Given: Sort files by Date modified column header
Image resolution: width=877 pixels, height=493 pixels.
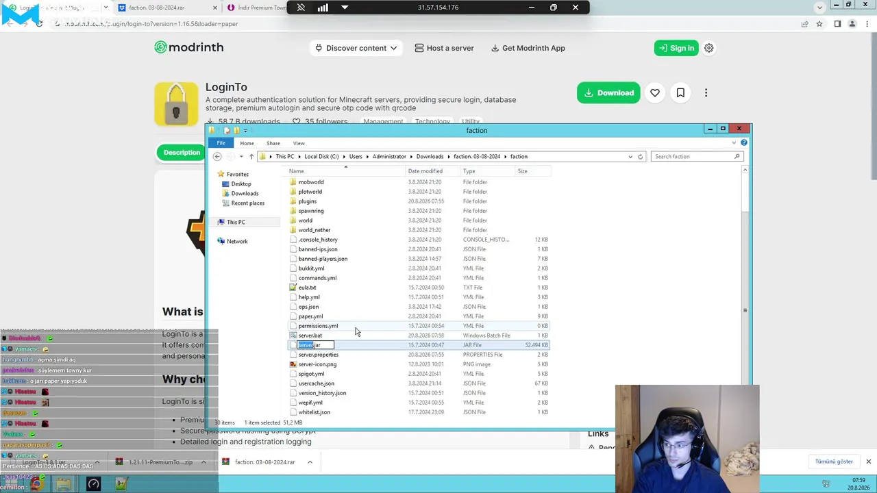Looking at the screenshot, I should (x=433, y=171).
